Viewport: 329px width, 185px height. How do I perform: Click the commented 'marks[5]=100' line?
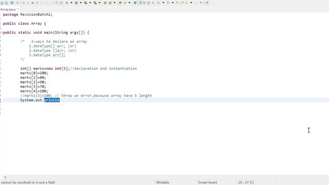pyautogui.click(x=86, y=96)
